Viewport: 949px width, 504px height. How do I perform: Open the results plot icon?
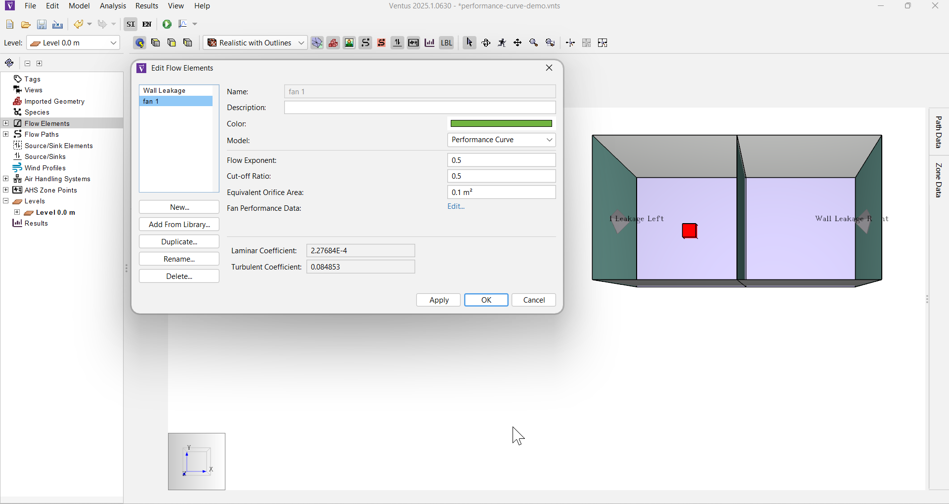(x=183, y=24)
